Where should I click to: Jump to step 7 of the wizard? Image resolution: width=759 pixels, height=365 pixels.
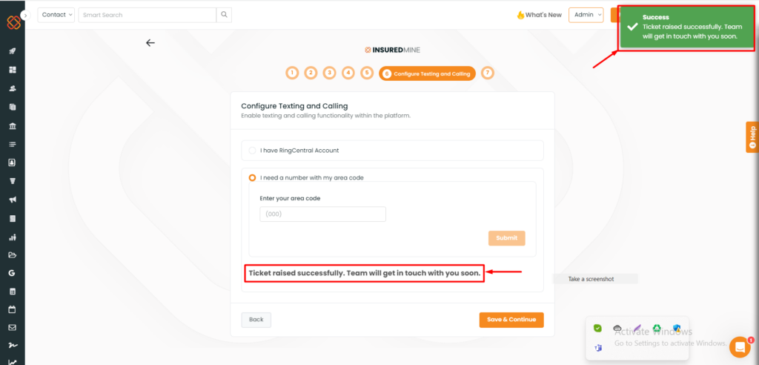coord(488,73)
